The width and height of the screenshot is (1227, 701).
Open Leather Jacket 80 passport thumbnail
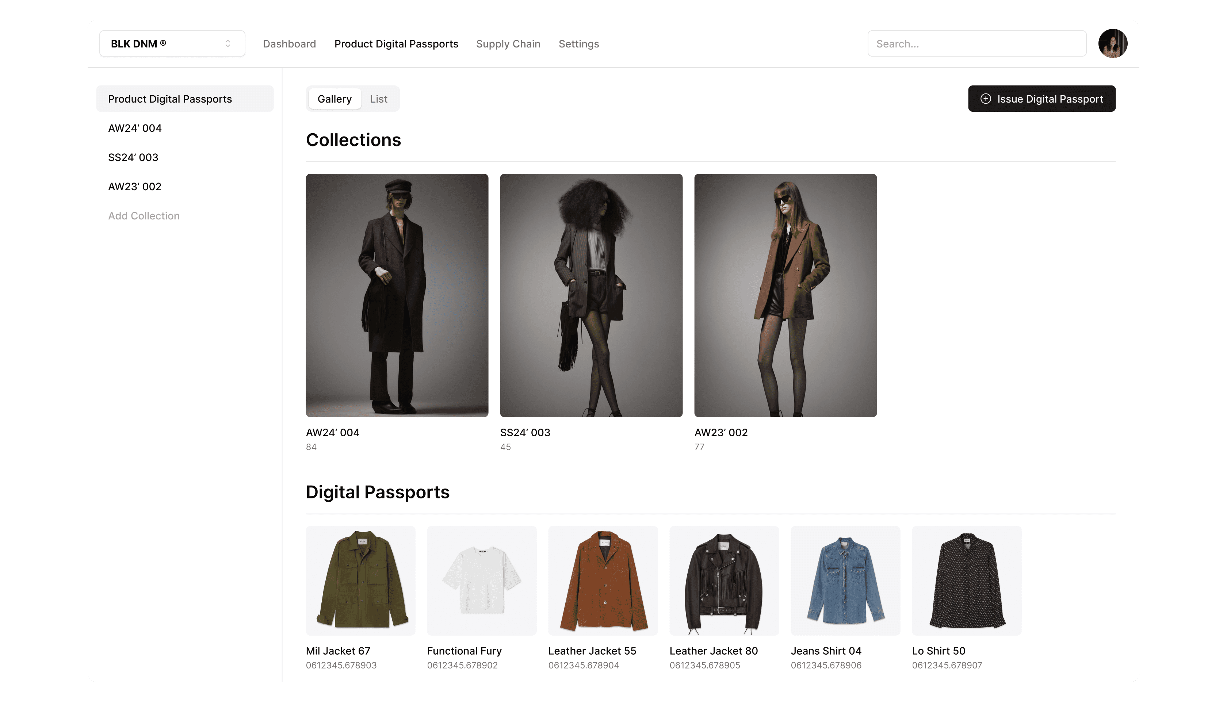coord(724,580)
